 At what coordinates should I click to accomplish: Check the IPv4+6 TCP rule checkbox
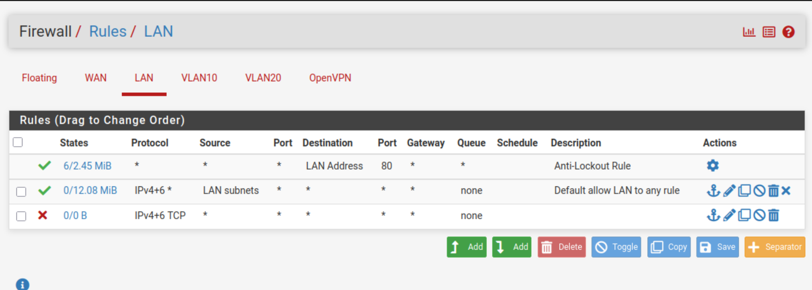click(x=21, y=216)
